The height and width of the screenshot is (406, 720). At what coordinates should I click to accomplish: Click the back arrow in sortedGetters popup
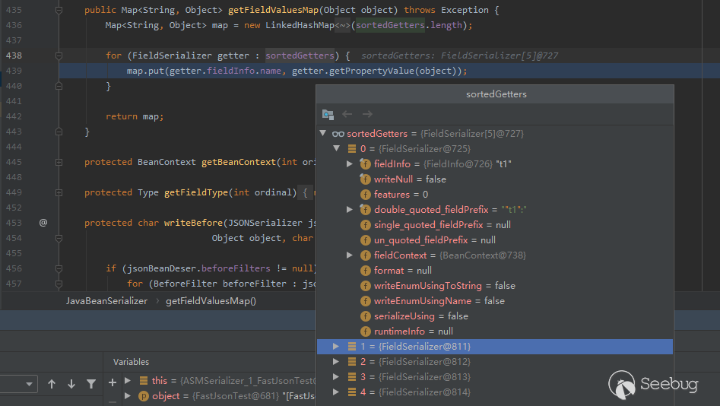(347, 114)
